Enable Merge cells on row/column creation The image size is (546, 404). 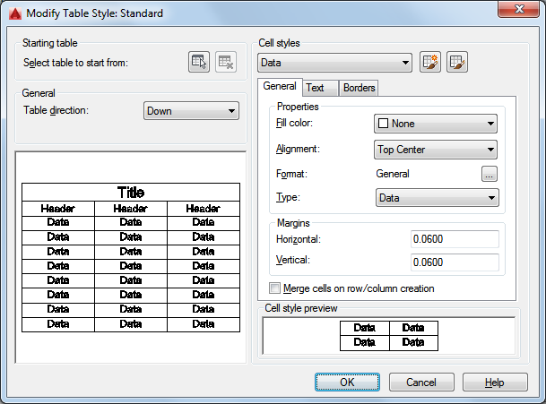coord(274,288)
